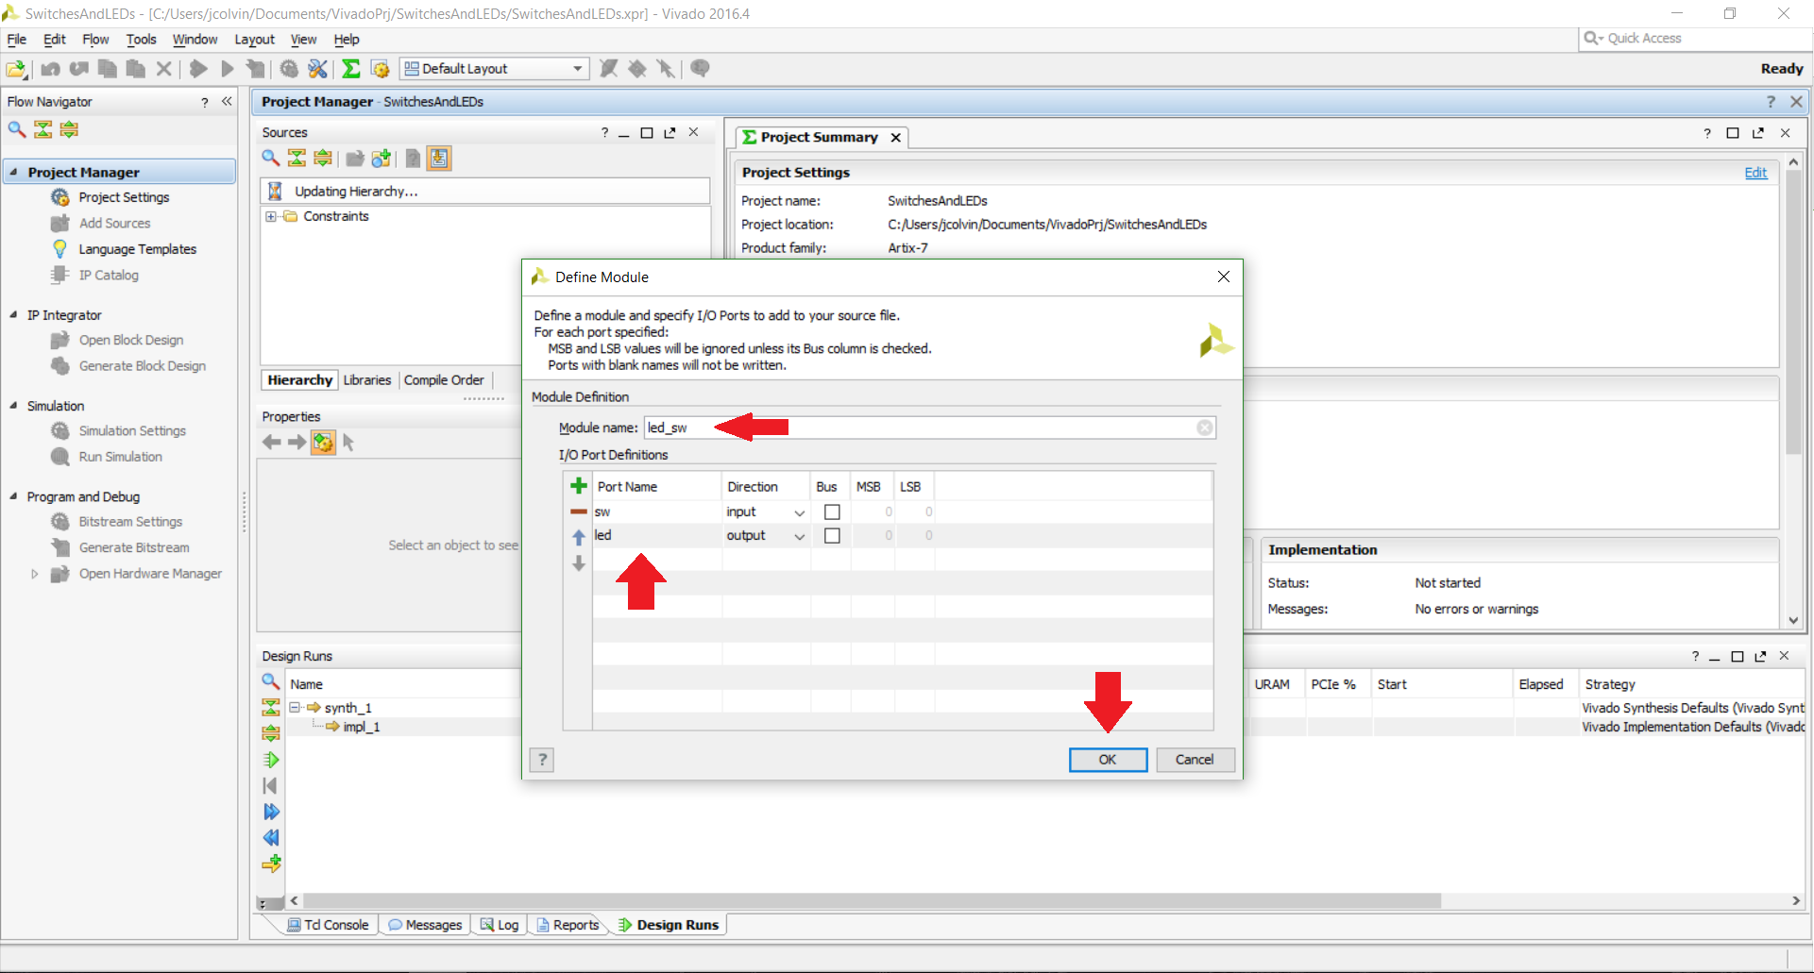Viewport: 1814px width, 973px height.
Task: Open the Messages tab
Action: pos(425,925)
